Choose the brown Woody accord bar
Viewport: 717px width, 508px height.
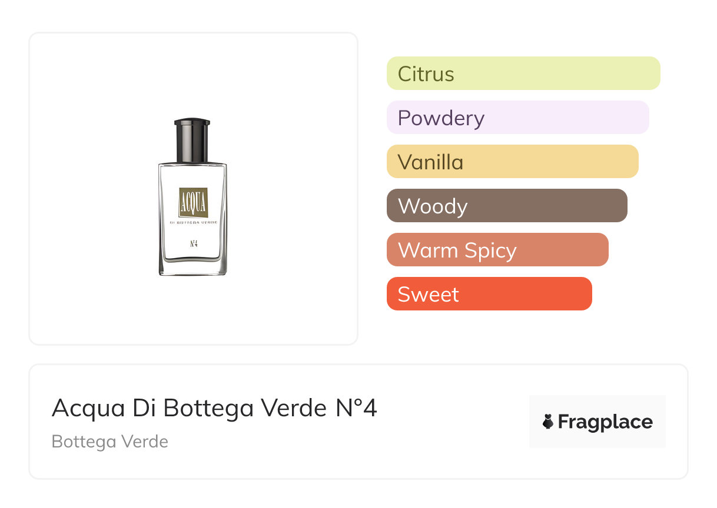pos(506,206)
